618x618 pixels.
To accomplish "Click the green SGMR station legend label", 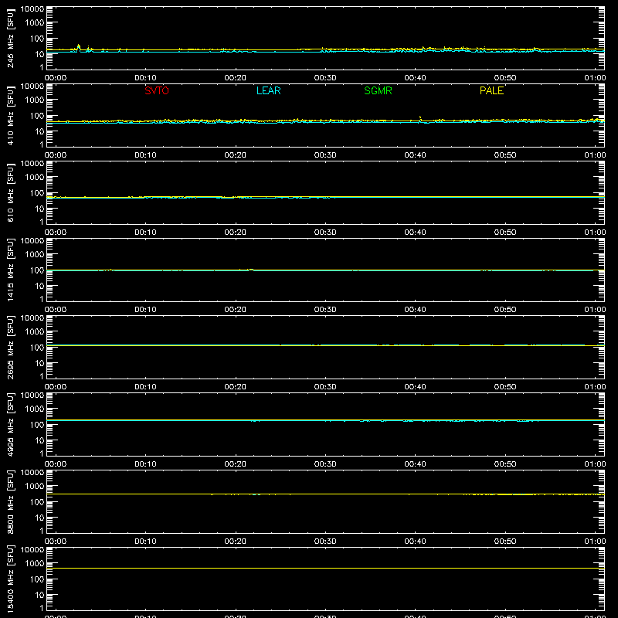I will (378, 90).
